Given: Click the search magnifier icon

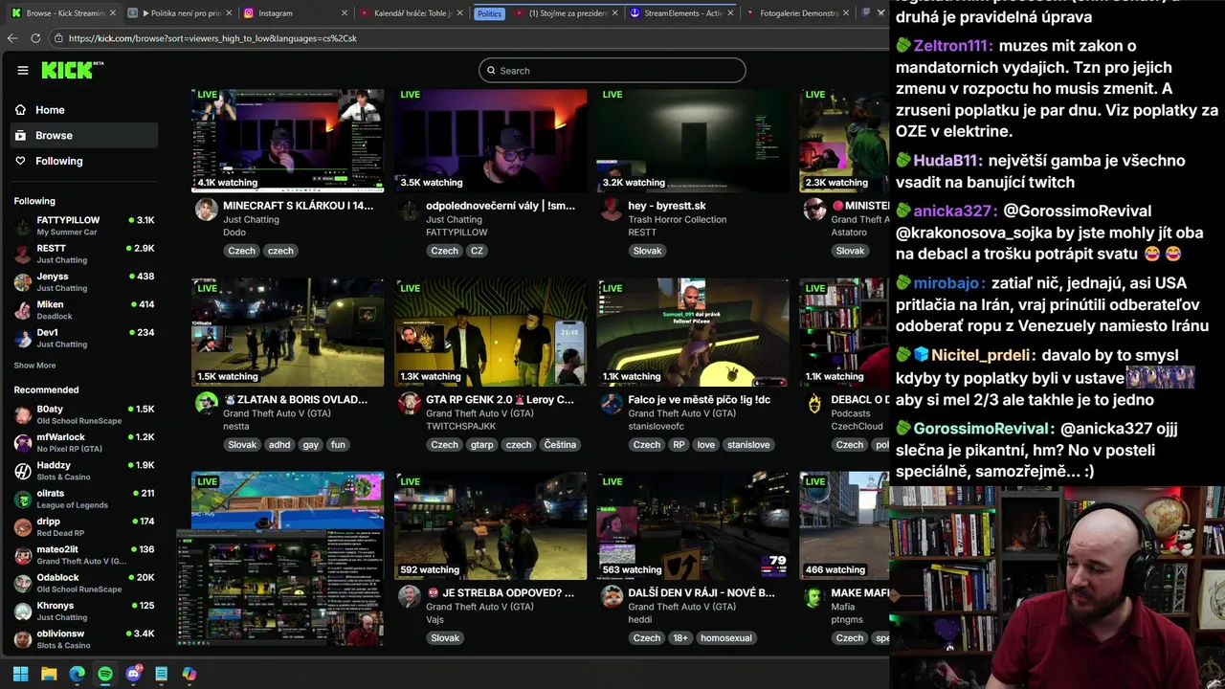Looking at the screenshot, I should coord(491,71).
